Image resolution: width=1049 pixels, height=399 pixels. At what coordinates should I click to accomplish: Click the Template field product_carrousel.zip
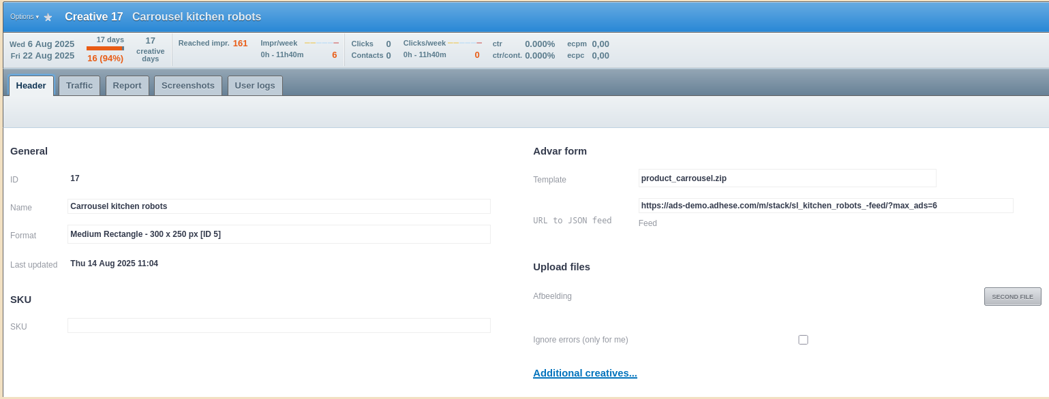(x=787, y=178)
